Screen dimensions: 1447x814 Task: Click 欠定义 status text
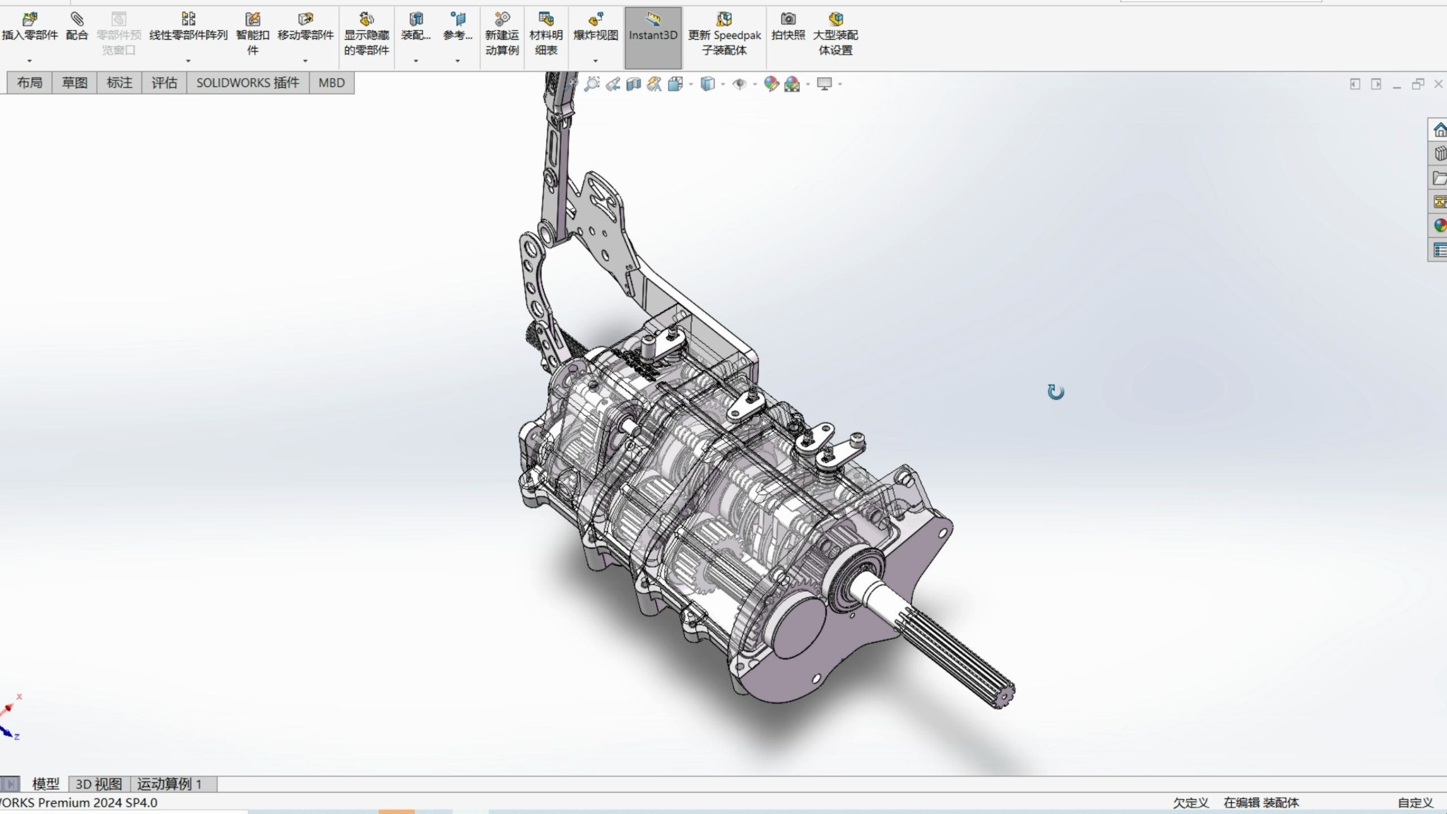pyautogui.click(x=1190, y=803)
